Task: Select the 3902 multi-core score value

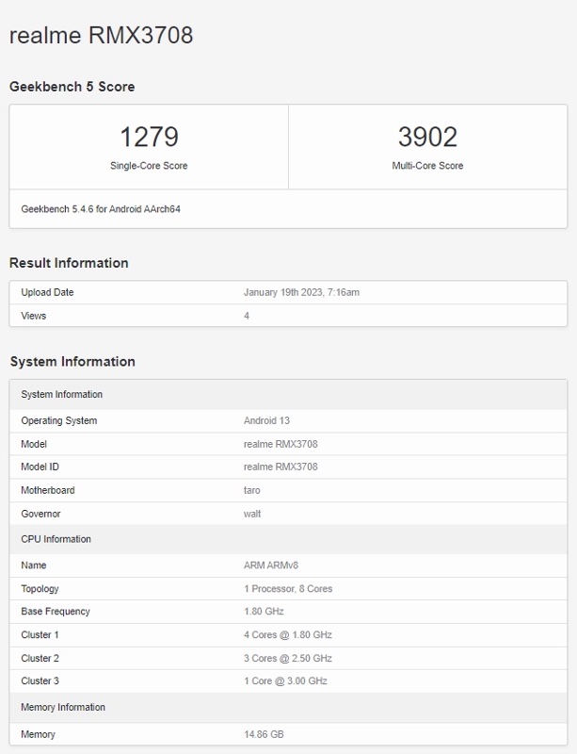Action: 427,138
